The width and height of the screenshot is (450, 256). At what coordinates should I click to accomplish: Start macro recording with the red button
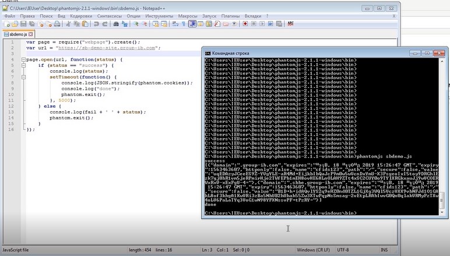tap(245, 24)
